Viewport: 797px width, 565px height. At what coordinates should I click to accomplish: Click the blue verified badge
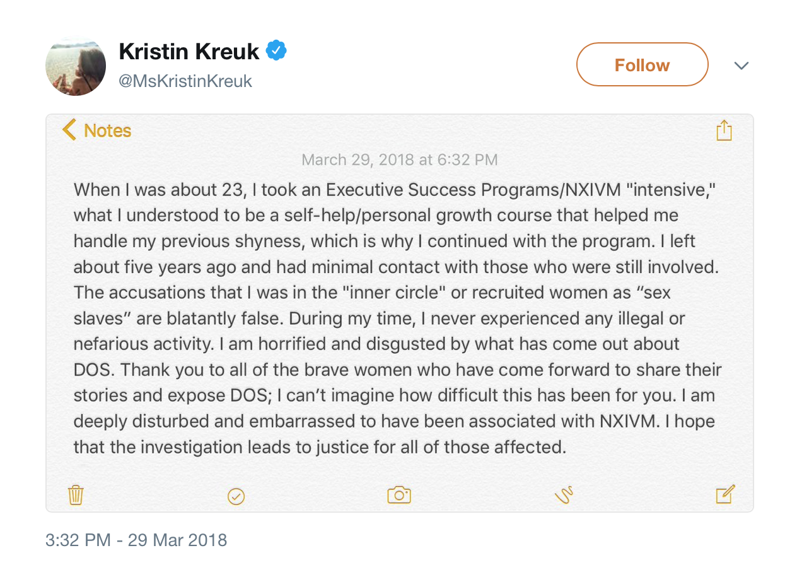[276, 50]
